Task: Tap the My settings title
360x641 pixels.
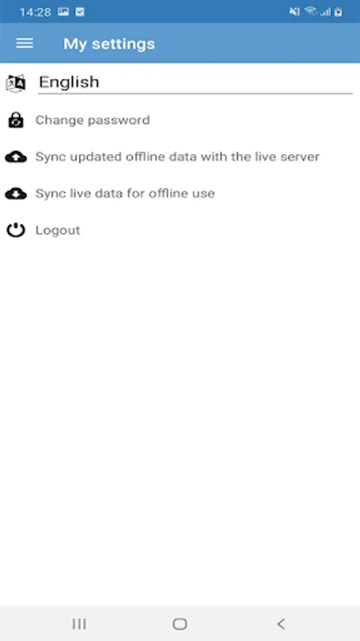Action: (109, 43)
